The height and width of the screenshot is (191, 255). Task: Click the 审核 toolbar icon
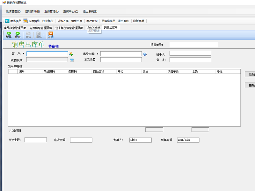point(28,33)
